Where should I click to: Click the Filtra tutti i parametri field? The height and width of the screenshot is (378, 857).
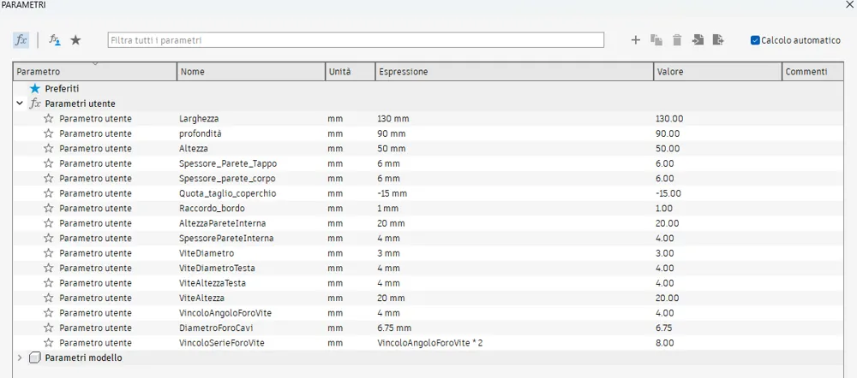tap(356, 40)
